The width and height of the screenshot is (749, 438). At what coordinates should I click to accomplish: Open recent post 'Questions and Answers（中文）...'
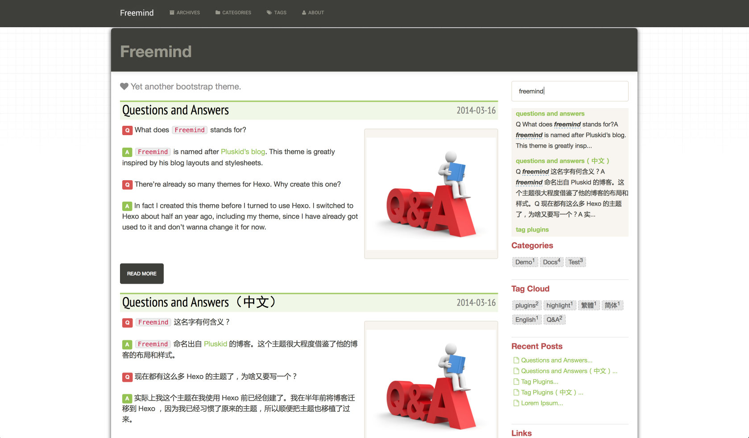click(x=569, y=371)
